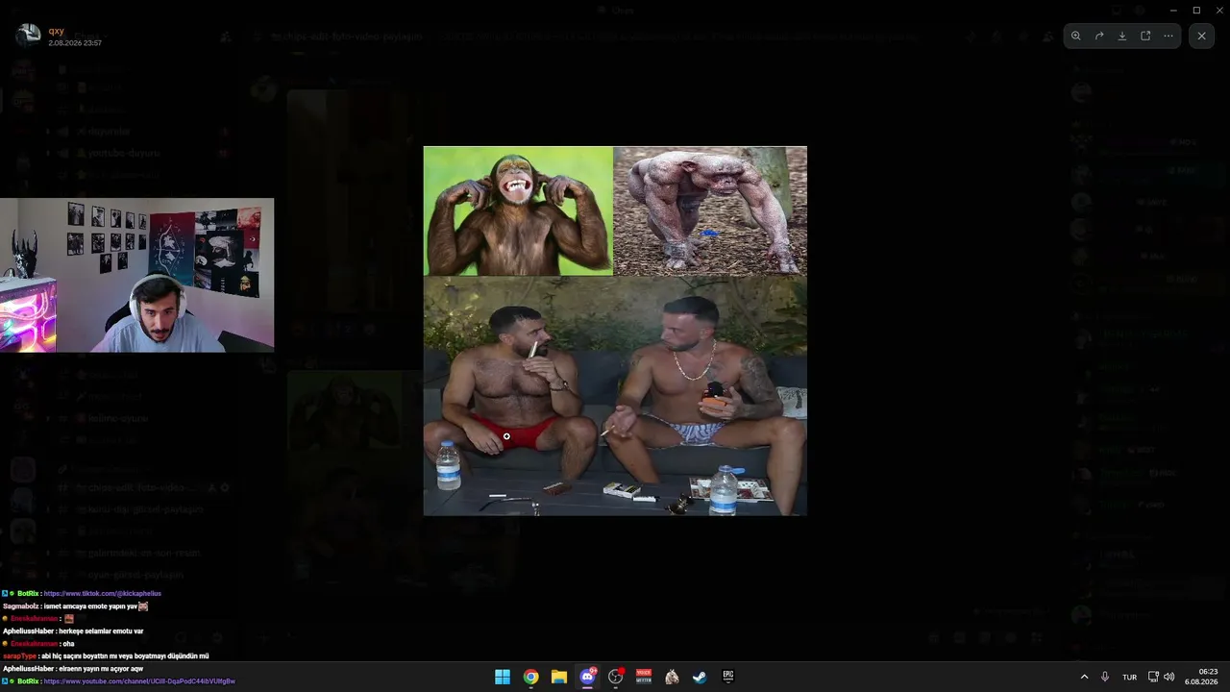Click the enlarged monkey collage image
The width and height of the screenshot is (1230, 692).
[x=615, y=331]
